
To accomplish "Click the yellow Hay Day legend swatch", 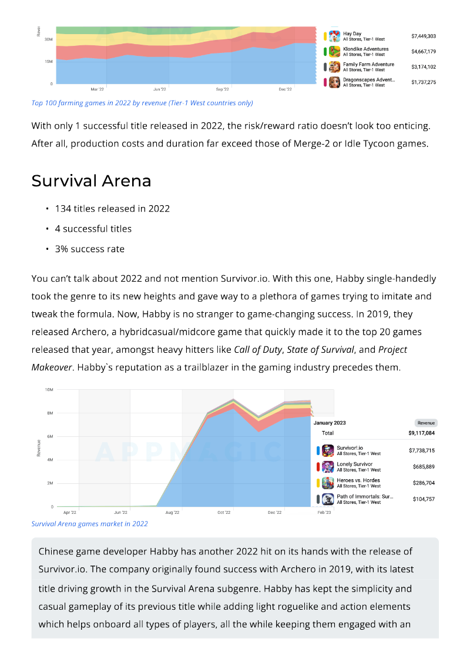I will (325, 36).
